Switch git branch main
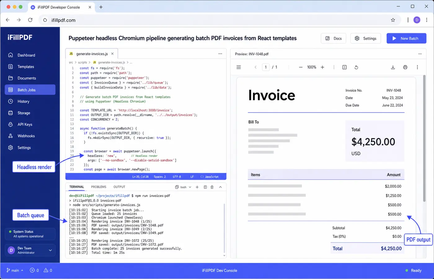This screenshot has height=279, width=434. coord(15,270)
